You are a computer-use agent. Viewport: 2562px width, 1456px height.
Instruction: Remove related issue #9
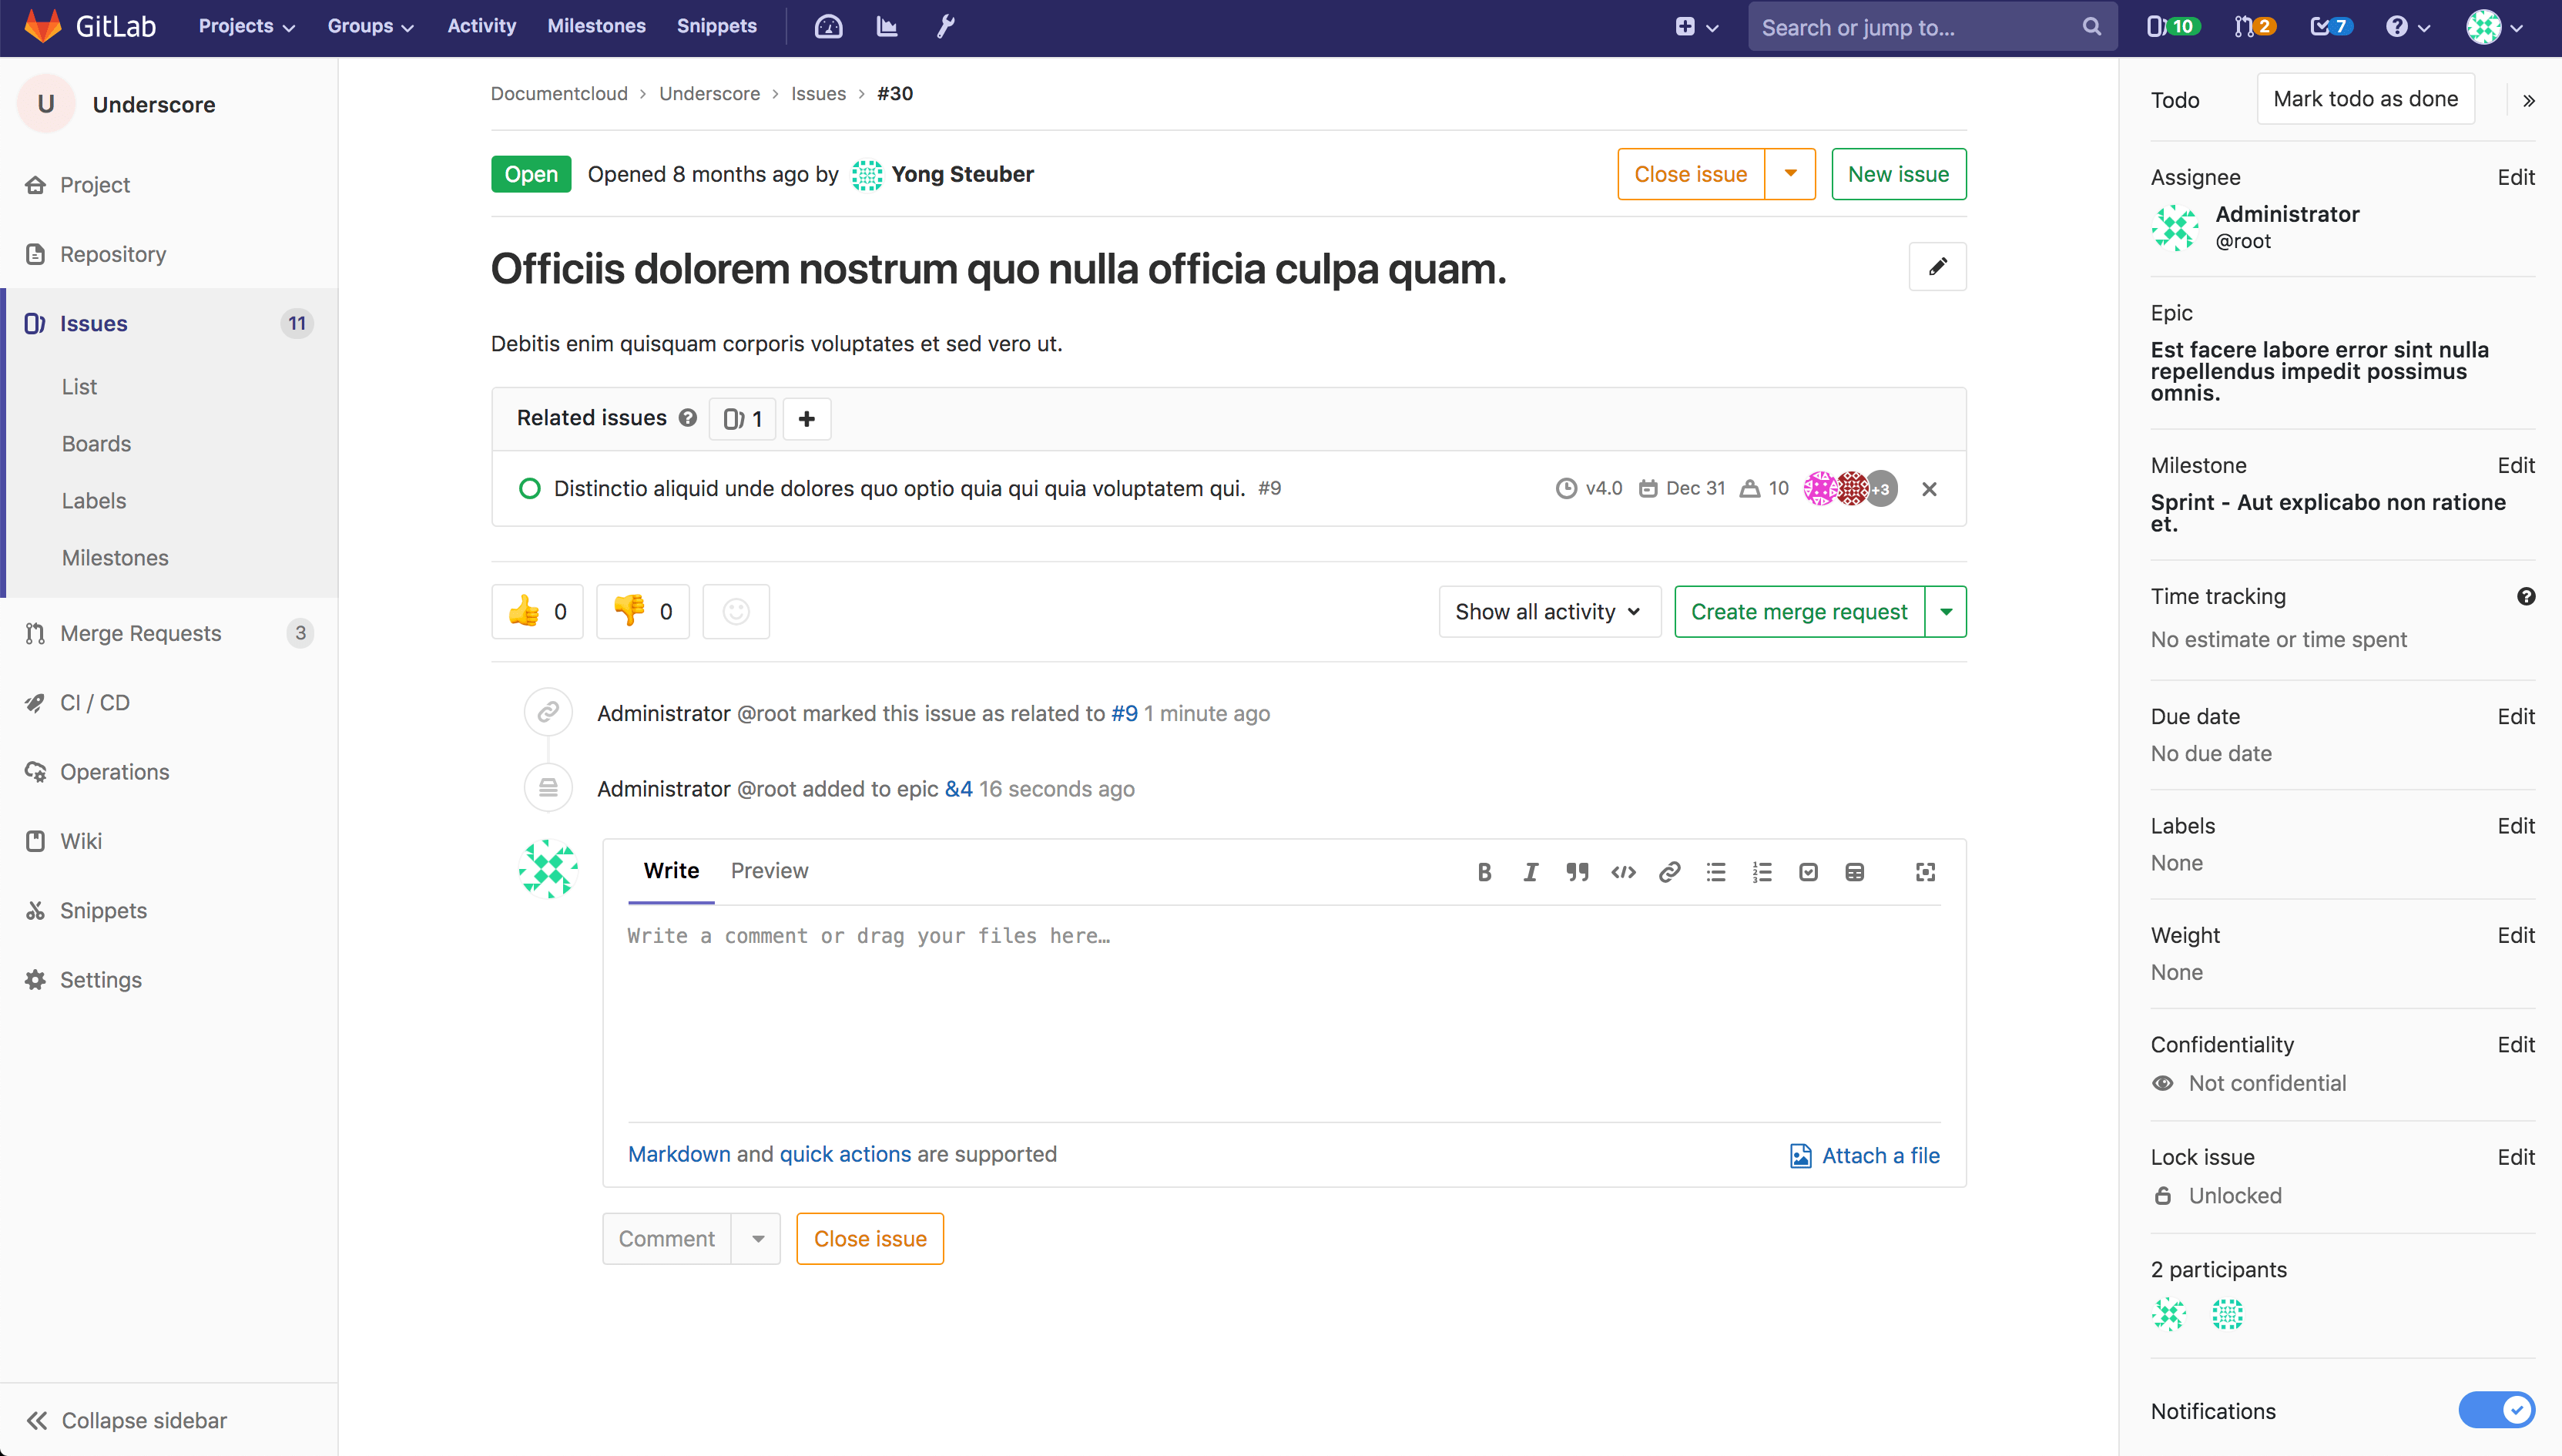[x=1930, y=489]
